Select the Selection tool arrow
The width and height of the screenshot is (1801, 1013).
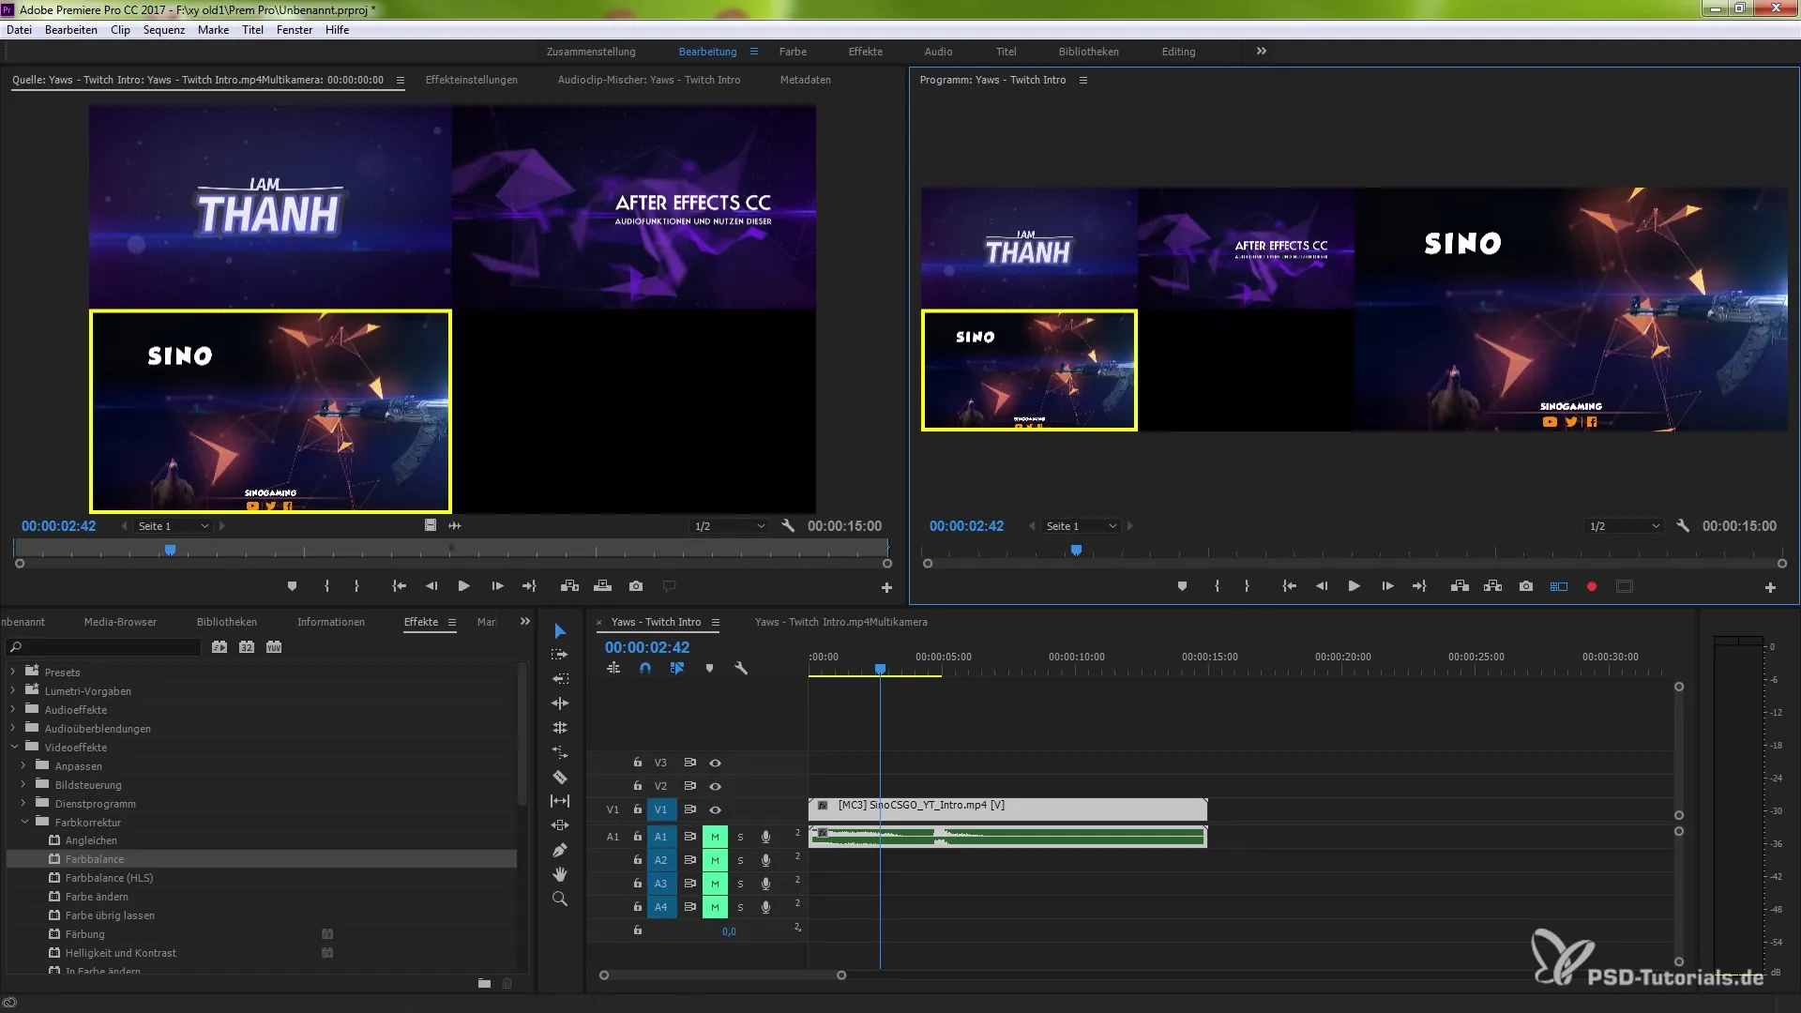pyautogui.click(x=560, y=631)
